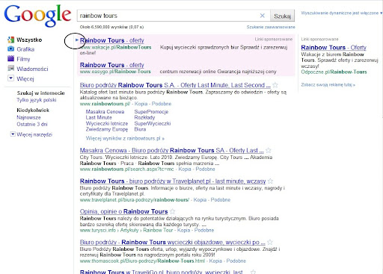Star the Rainbow Tours w TraveliGo result
The height and width of the screenshot is (274, 383).
point(253,272)
